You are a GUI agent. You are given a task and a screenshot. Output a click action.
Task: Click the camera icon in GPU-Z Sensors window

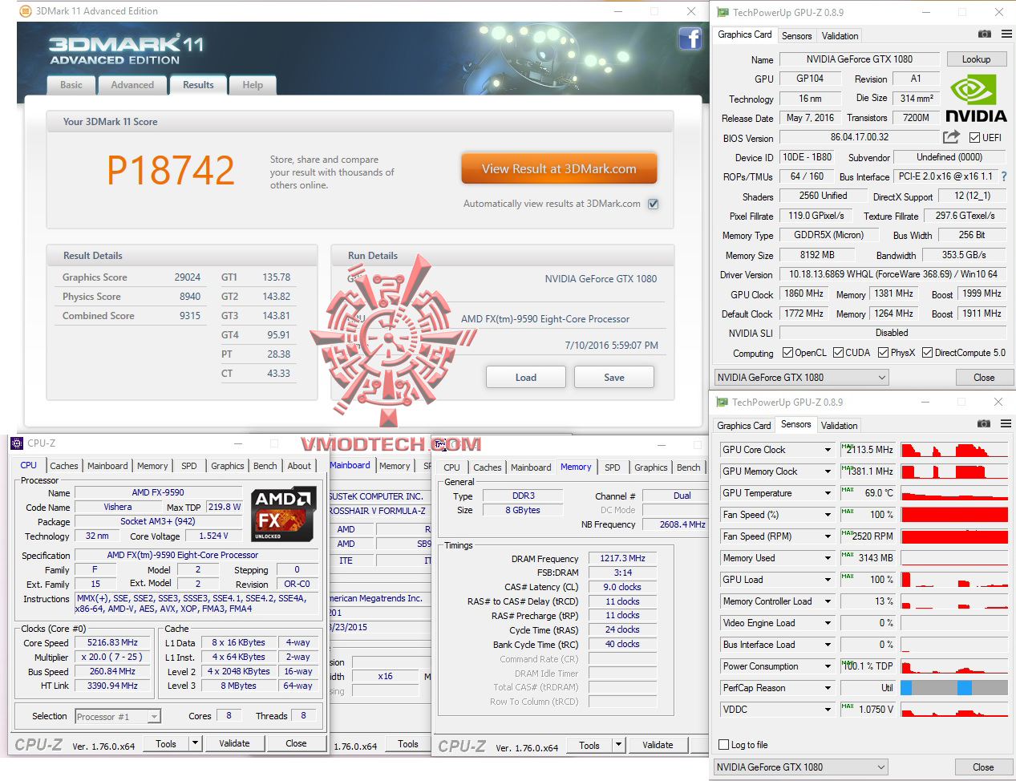coord(984,424)
